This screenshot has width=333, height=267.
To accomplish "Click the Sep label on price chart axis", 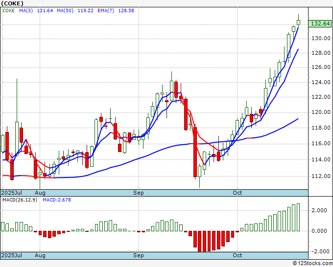I will tap(139, 193).
